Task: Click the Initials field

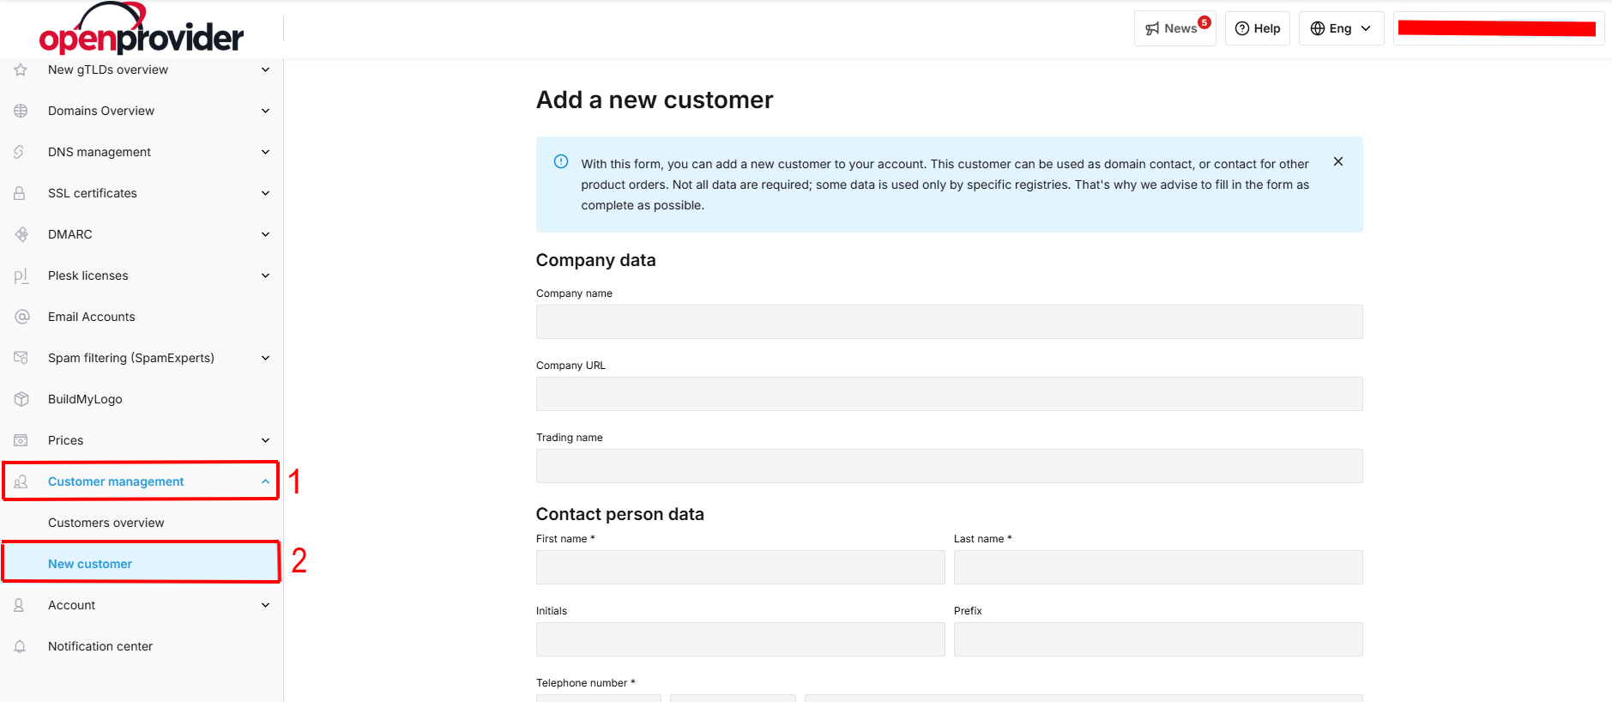Action: coord(740,639)
